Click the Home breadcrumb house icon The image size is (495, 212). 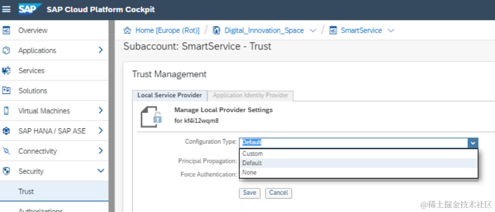tap(128, 30)
